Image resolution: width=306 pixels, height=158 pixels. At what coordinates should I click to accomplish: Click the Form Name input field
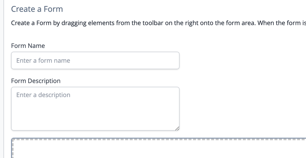click(x=95, y=61)
